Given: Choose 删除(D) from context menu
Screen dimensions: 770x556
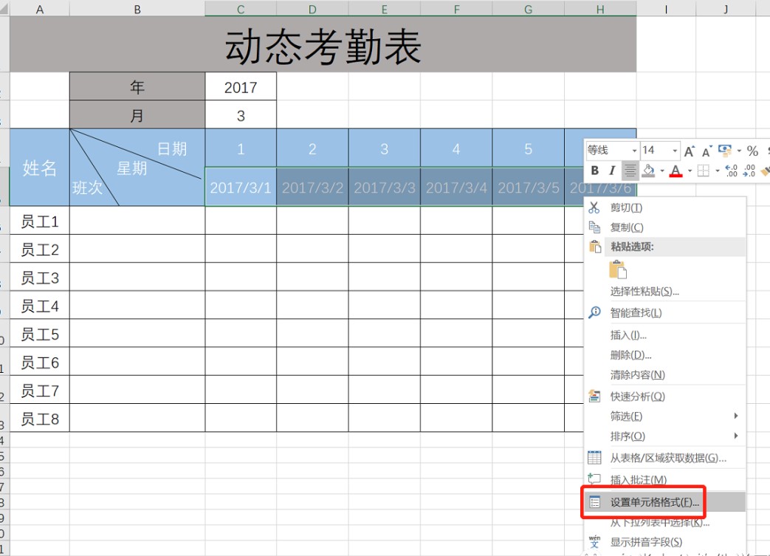Looking at the screenshot, I should 666,355.
